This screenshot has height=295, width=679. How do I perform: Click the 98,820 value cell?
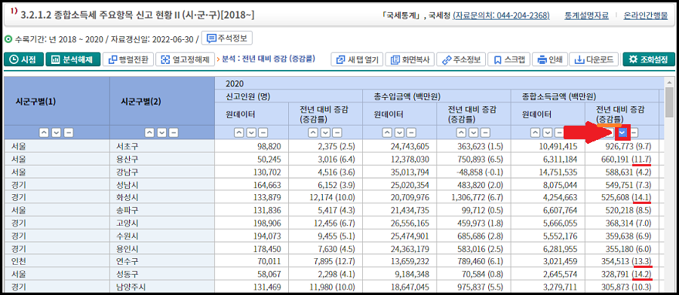pyautogui.click(x=251, y=146)
